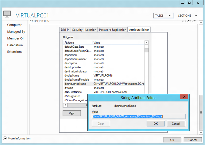Image resolution: width=205 pixels, height=145 pixels.
Task: Navigate to Managed By section
Action: coord(16,32)
